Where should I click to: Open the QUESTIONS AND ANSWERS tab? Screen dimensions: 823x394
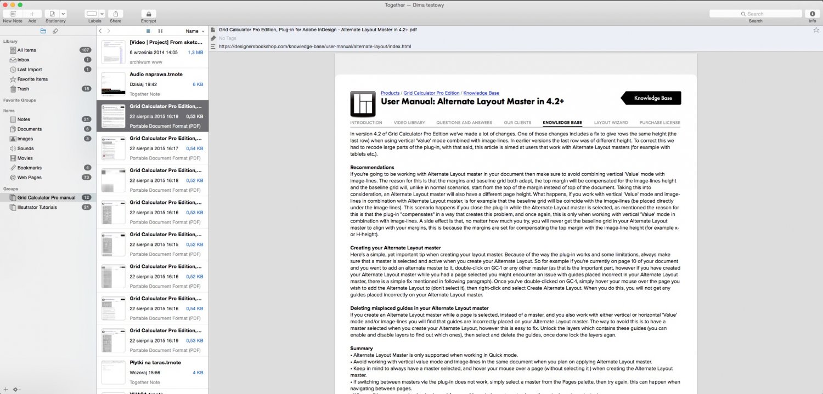click(464, 123)
